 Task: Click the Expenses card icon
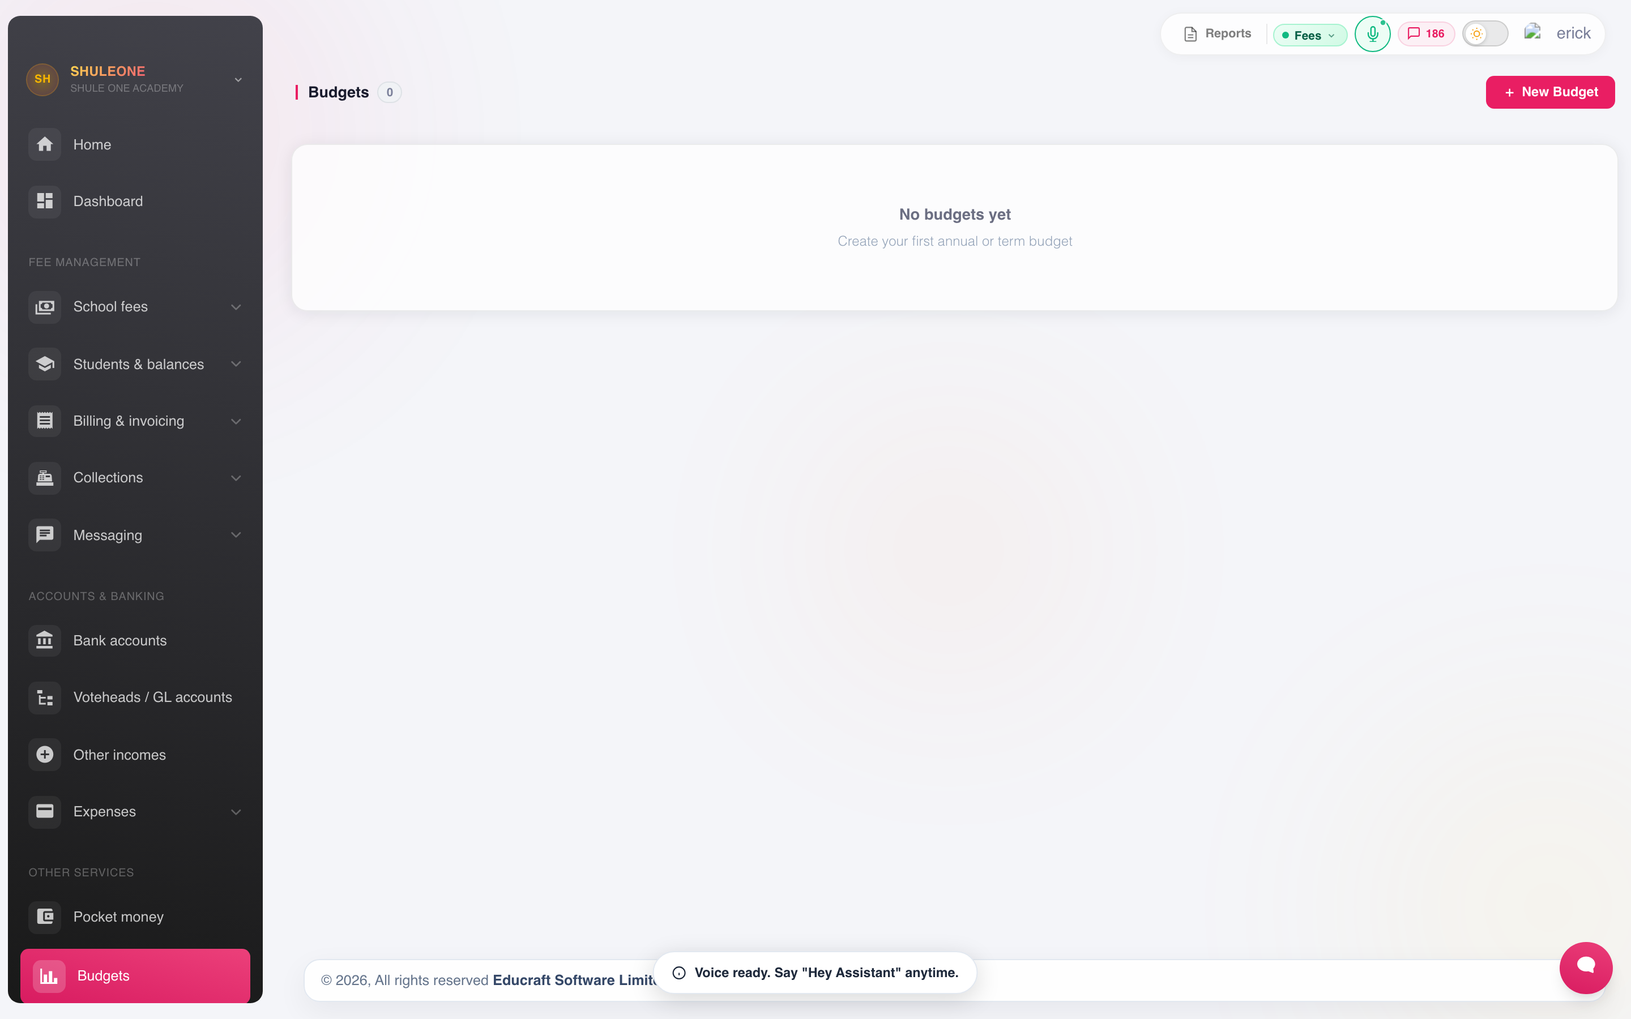click(x=45, y=811)
